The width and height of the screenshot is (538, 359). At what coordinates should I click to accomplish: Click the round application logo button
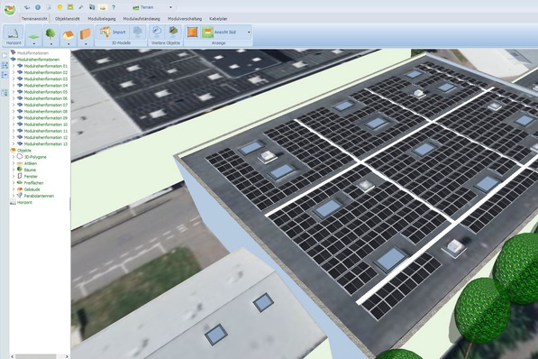click(x=10, y=9)
